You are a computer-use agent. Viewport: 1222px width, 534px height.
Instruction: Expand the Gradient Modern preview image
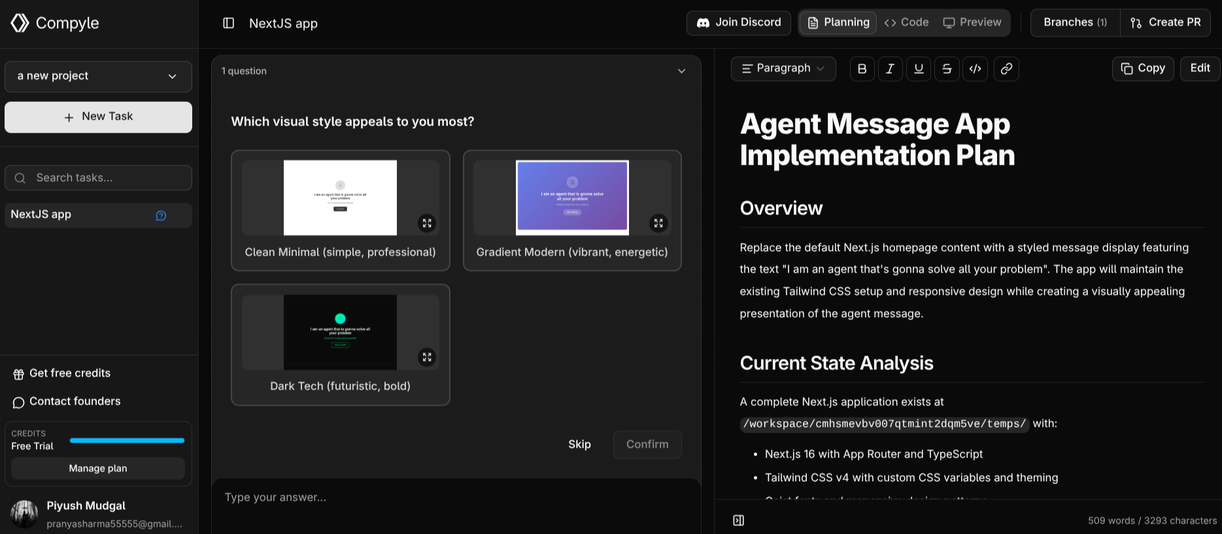(658, 223)
